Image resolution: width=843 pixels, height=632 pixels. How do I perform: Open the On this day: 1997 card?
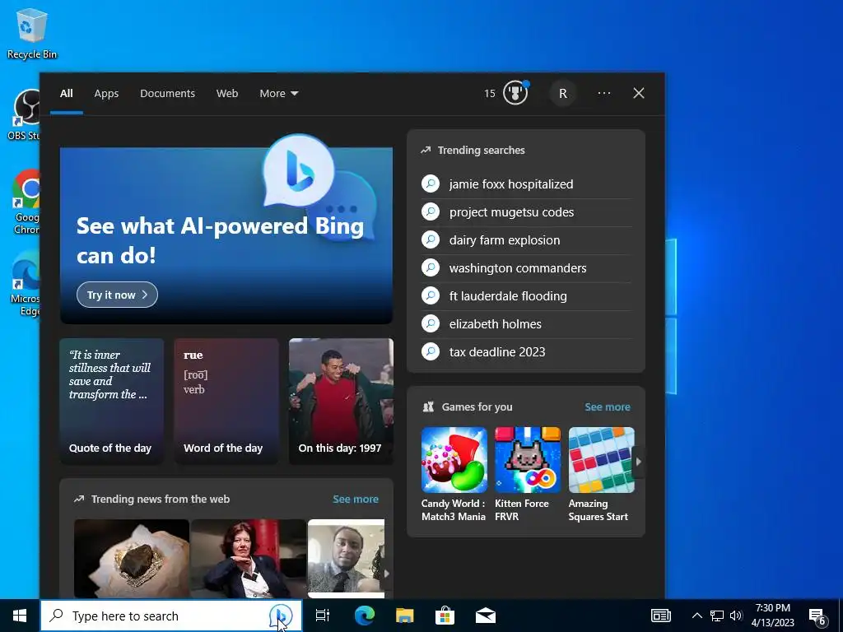[x=341, y=401]
